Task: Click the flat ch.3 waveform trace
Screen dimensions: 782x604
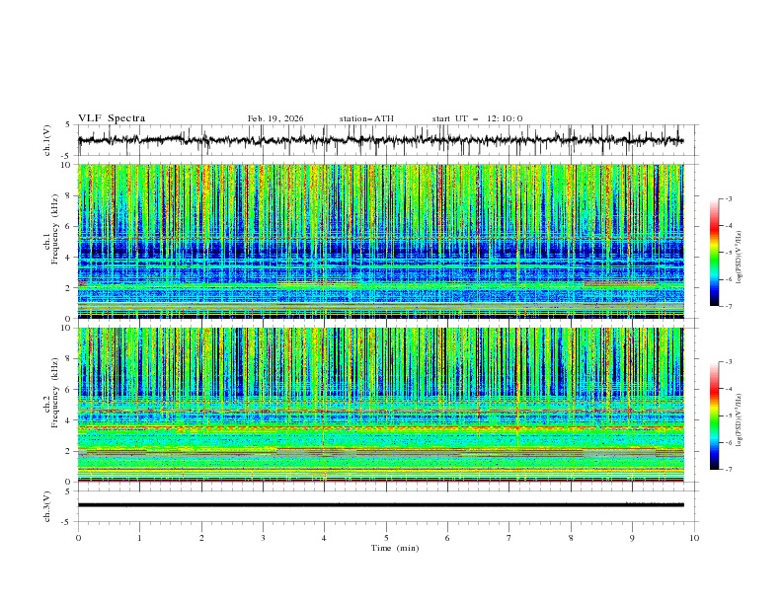Action: [385, 504]
